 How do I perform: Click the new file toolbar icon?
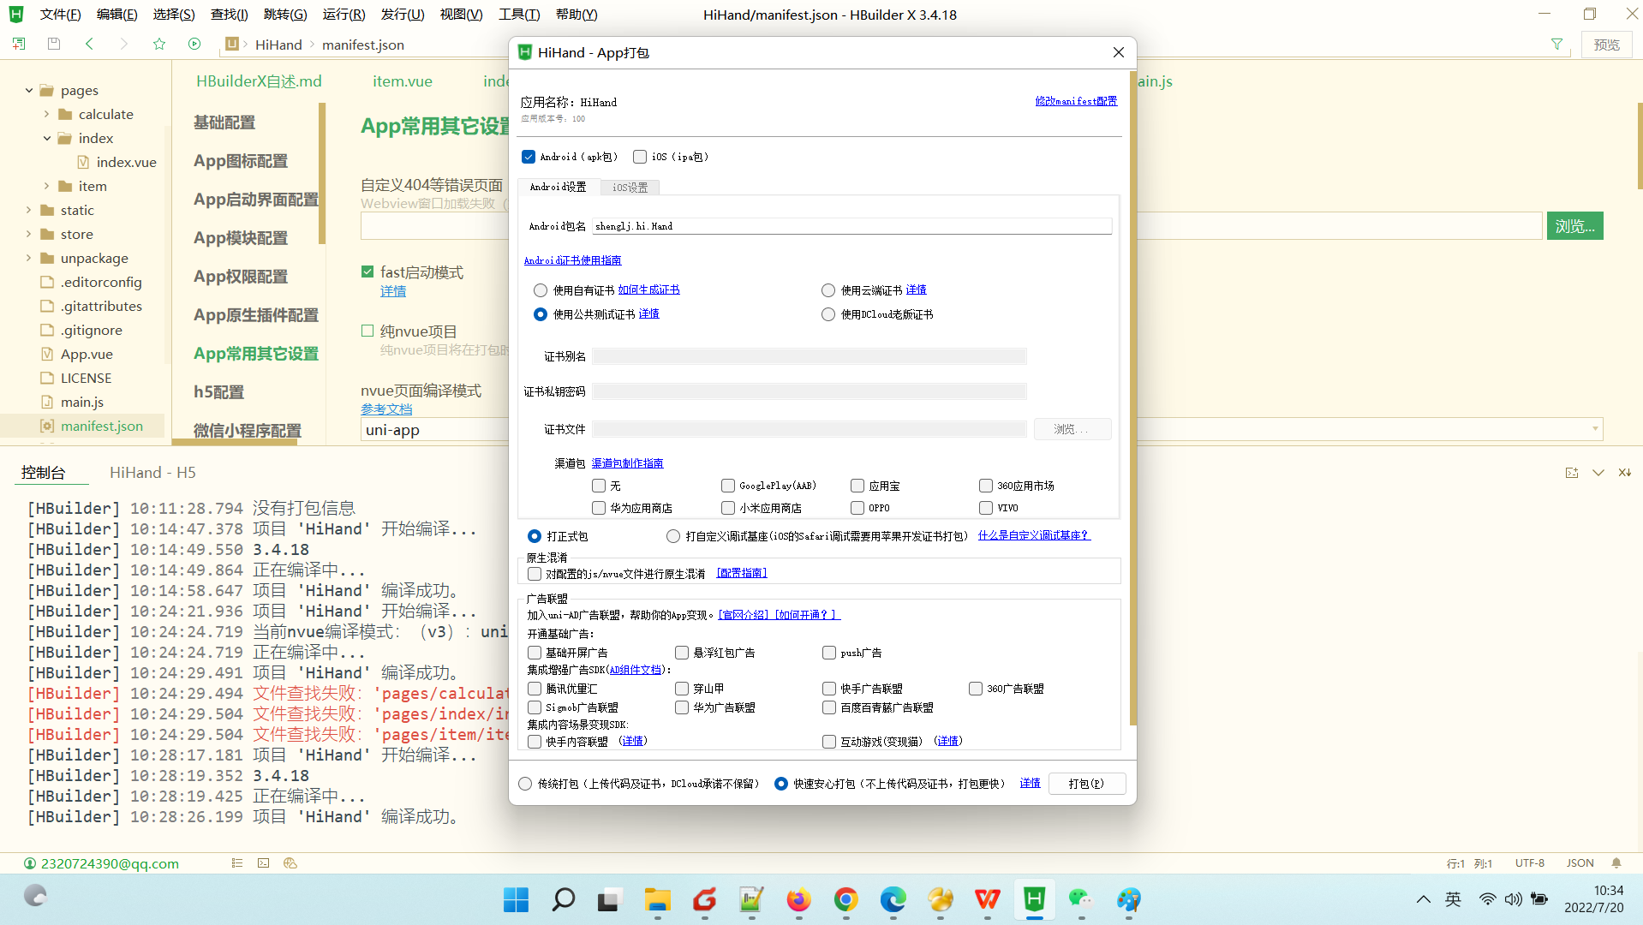[18, 44]
